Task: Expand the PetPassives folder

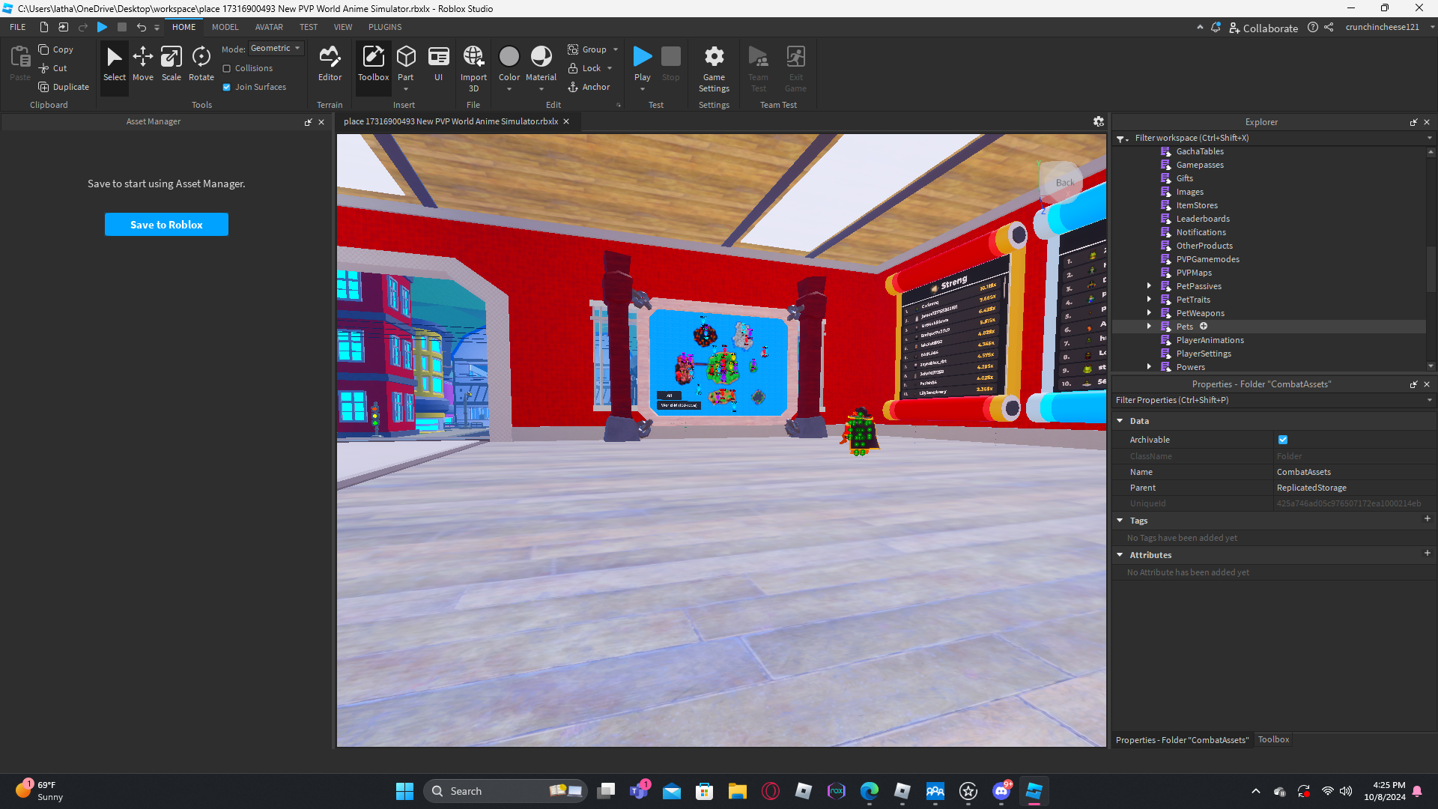Action: tap(1149, 286)
